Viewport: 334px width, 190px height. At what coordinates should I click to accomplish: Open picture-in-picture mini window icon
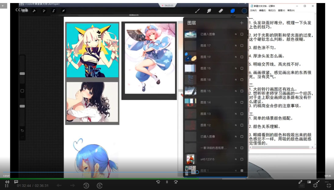pyautogui.click(x=309, y=182)
